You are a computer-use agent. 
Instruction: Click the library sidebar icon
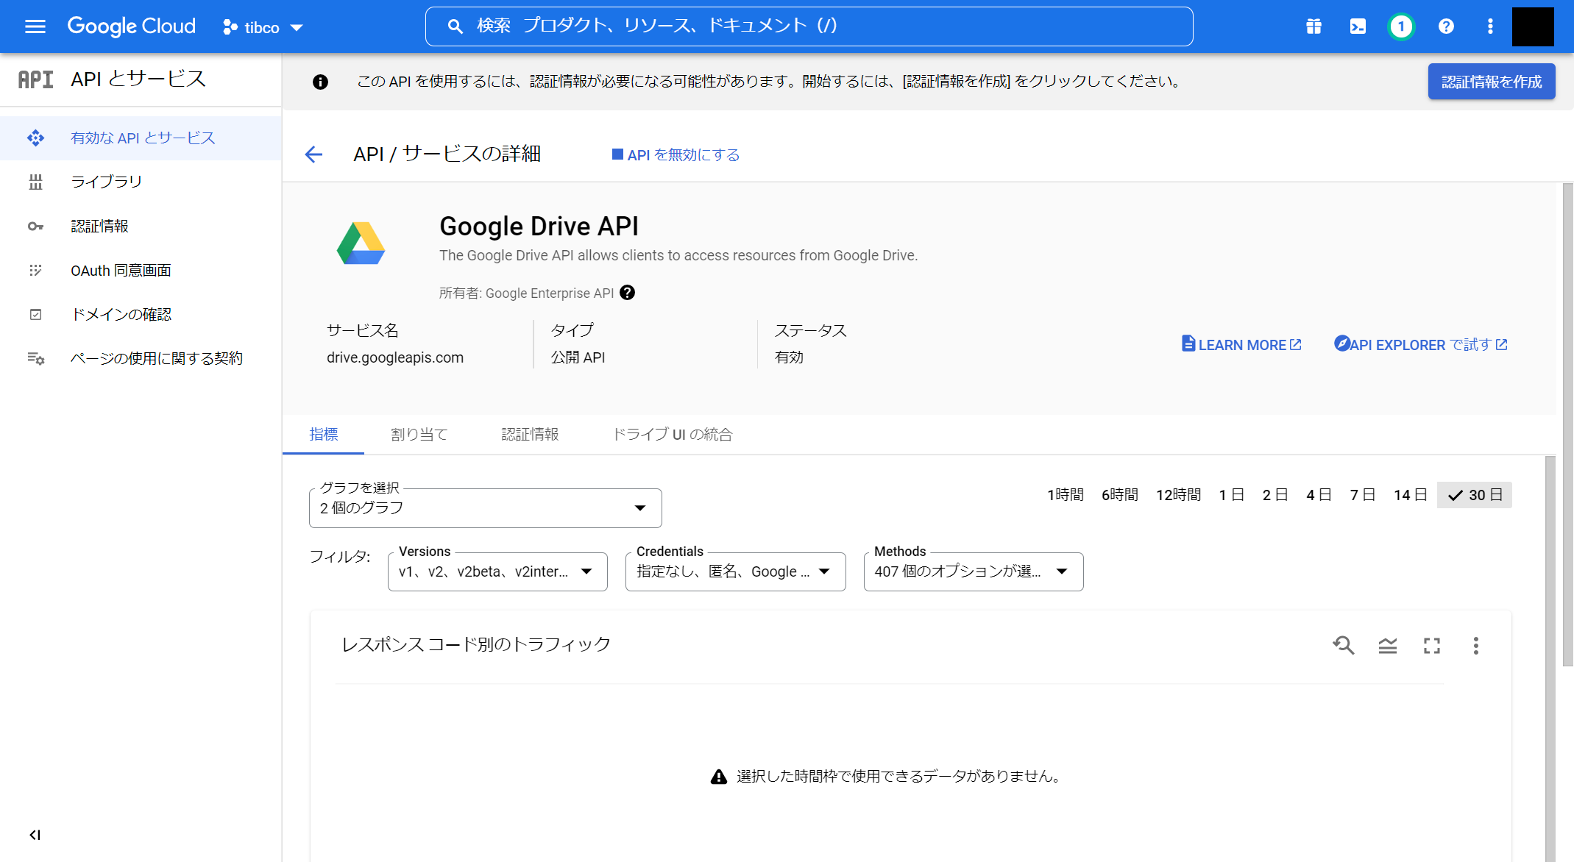pos(35,182)
